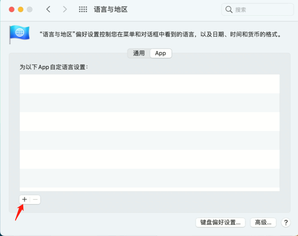Open help with the question mark button
Screen dimensions: 298x236
click(x=285, y=222)
